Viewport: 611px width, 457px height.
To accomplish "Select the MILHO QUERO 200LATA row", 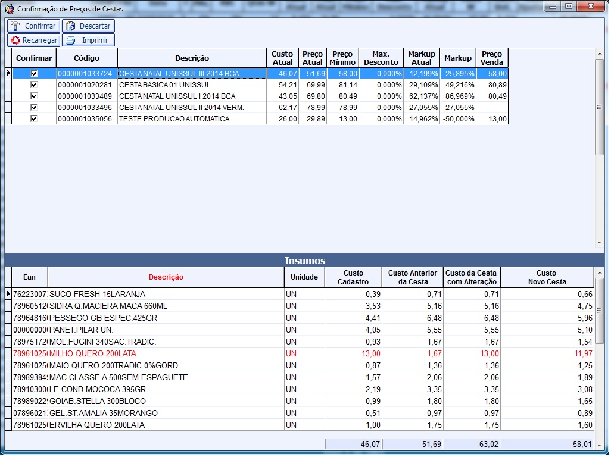I will tap(166, 353).
